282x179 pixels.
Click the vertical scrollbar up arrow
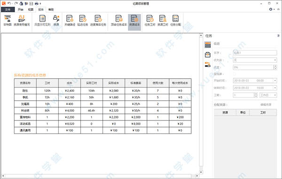click(201, 36)
